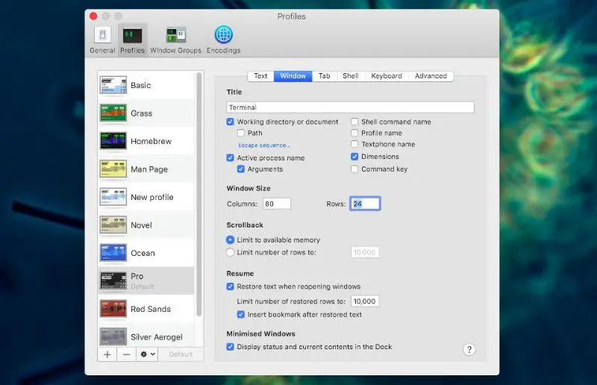Screen dimensions: 597x385
Task: Select Limit number of rows to option
Action: (x=231, y=252)
